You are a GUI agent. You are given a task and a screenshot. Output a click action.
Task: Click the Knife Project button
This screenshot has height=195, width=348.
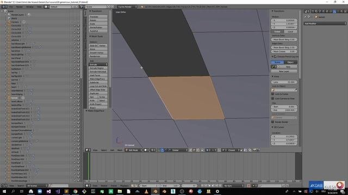(x=98, y=104)
